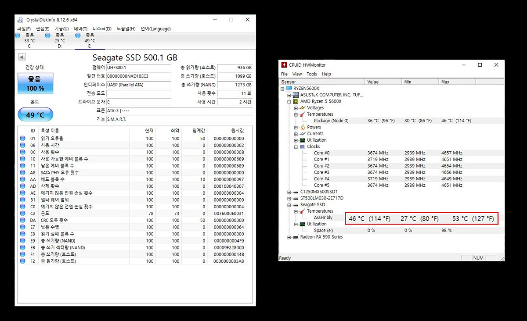This screenshot has width=527, height=321.
Task: Click the status dot for attribute 0C 사용 횟수
Action: click(23, 152)
